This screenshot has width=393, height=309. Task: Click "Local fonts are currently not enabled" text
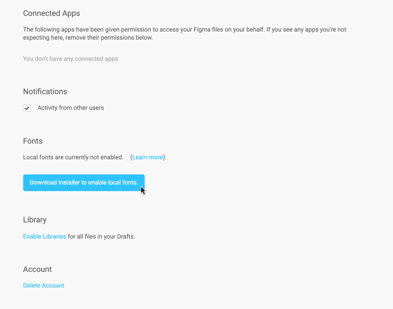point(73,157)
